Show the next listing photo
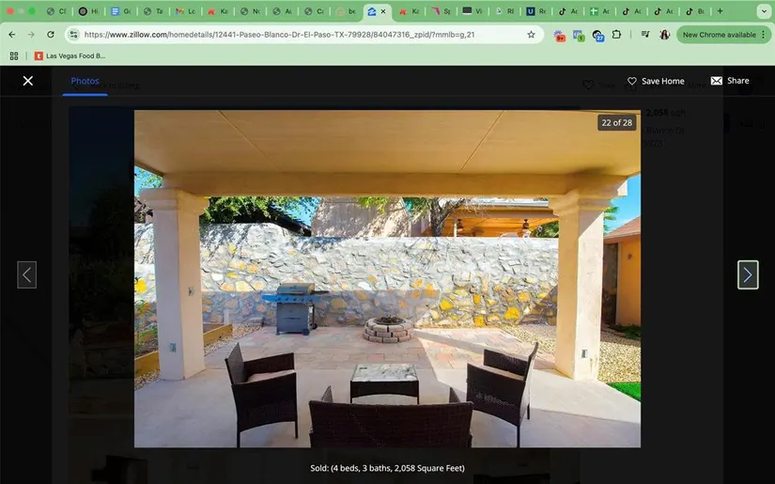 coord(747,274)
